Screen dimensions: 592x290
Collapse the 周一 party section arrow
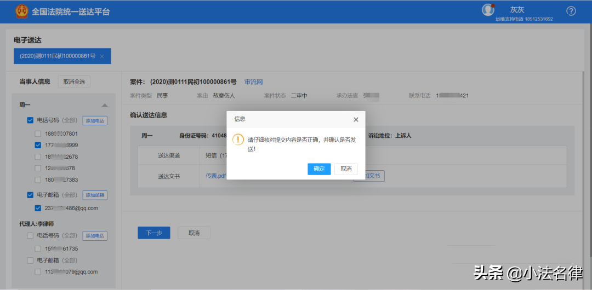[105, 105]
